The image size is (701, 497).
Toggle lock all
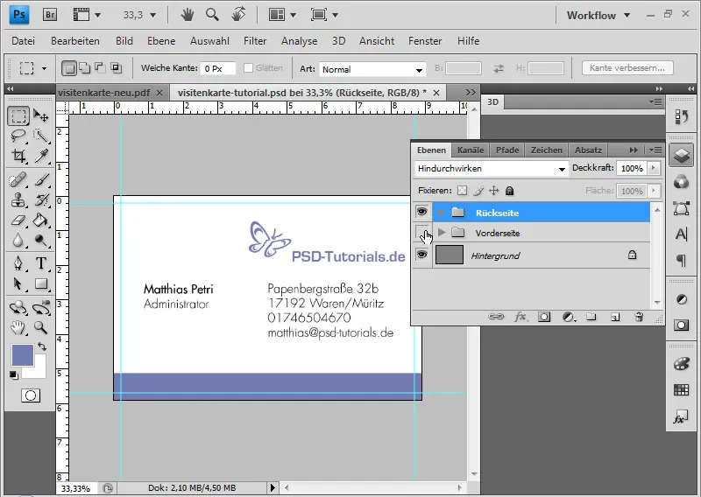point(509,191)
